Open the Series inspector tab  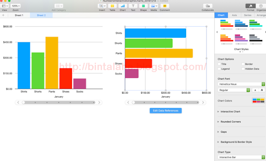point(248,15)
